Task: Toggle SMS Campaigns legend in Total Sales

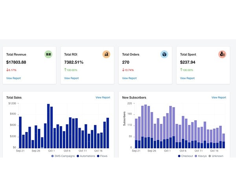Action: [63, 156]
